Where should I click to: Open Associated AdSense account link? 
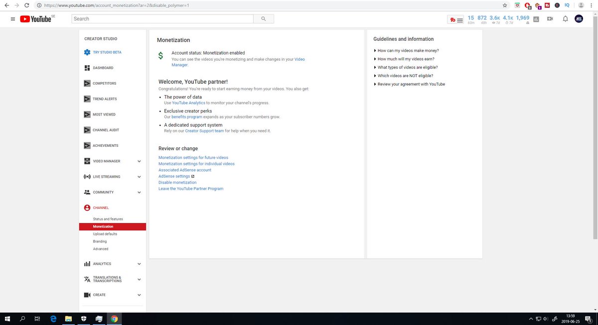[185, 170]
